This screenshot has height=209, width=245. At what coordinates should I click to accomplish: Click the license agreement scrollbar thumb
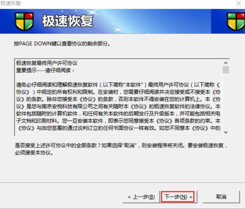tap(225, 70)
